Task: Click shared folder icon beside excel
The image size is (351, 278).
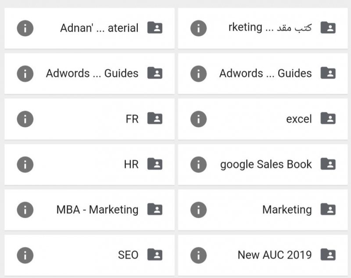Action: click(x=328, y=118)
